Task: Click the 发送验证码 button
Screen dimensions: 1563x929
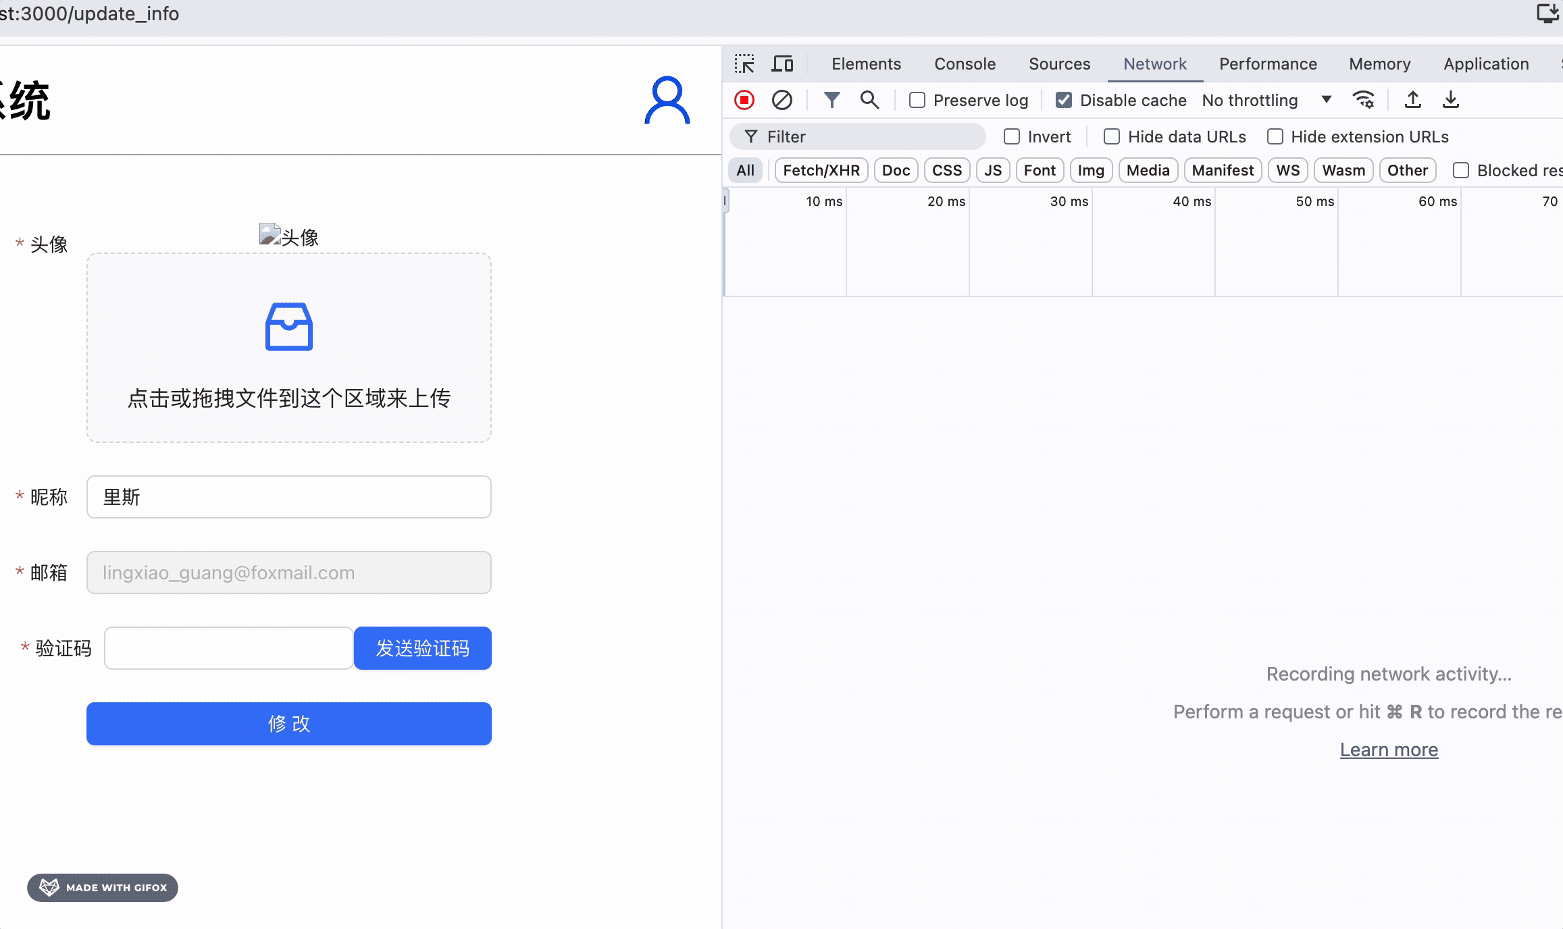Action: pyautogui.click(x=423, y=648)
